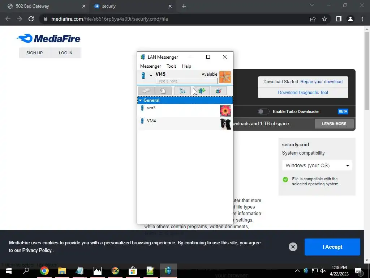Click the browser forward arrow
Image resolution: width=370 pixels, height=278 pixels.
click(20, 19)
